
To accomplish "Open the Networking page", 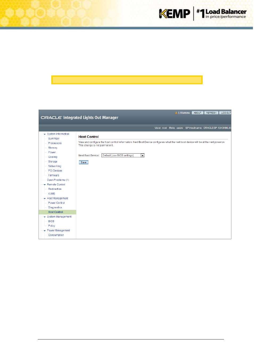I will coord(55,166).
